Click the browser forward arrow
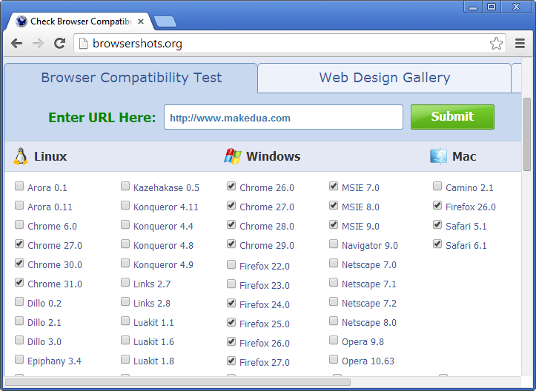Viewport: 536px width, 391px height. coord(38,44)
